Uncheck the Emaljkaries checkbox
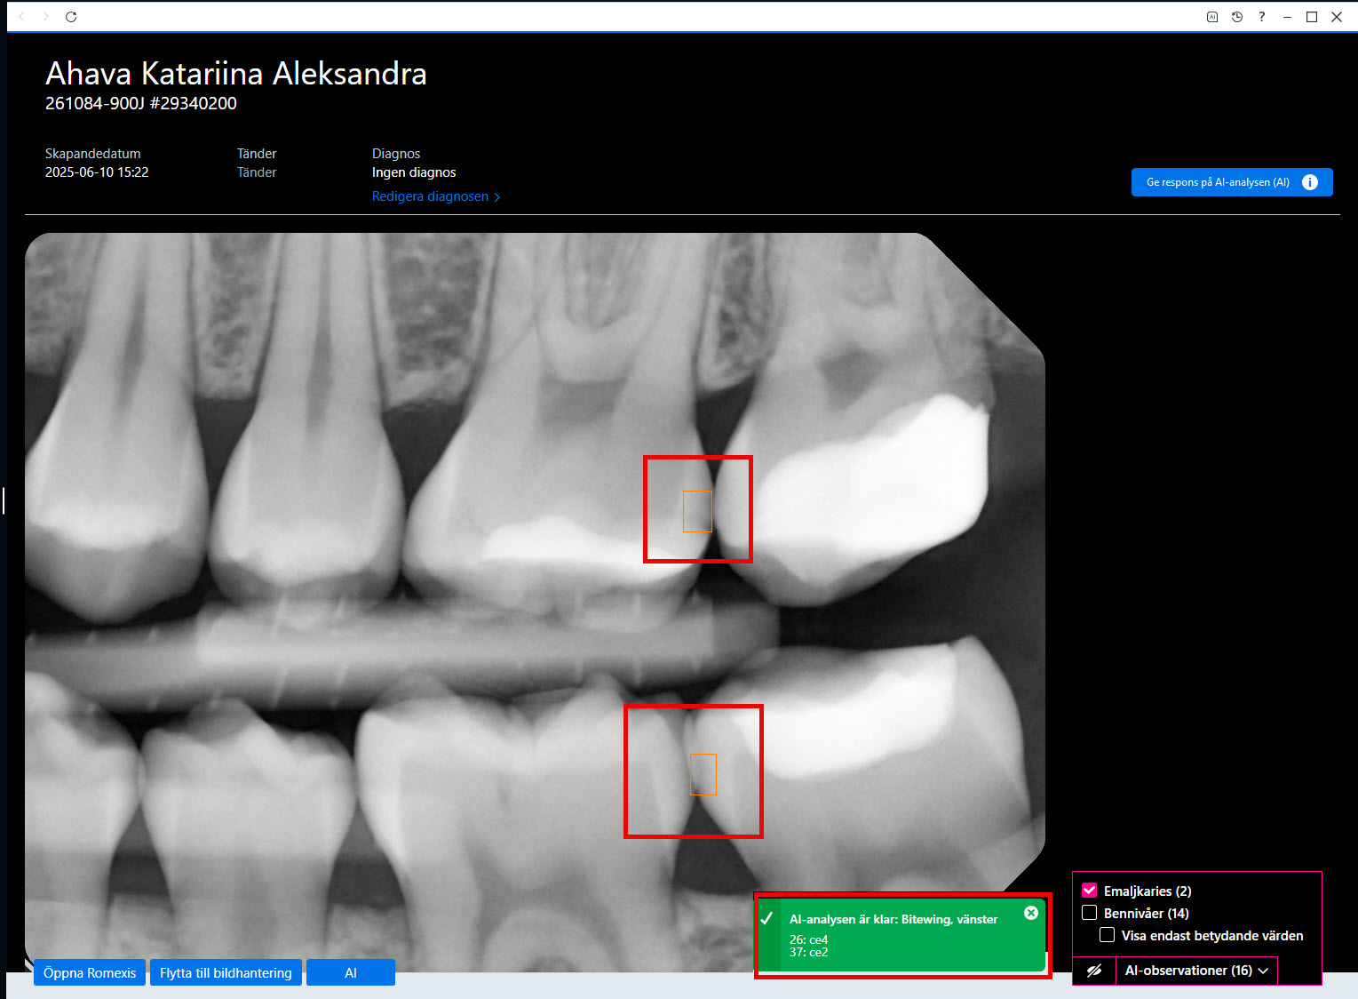The width and height of the screenshot is (1358, 999). pos(1090,891)
